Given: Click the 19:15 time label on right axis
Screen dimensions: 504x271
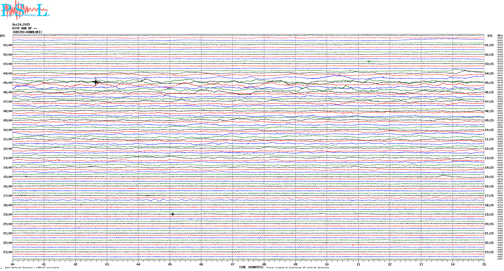Looking at the screenshot, I should tap(489, 215).
